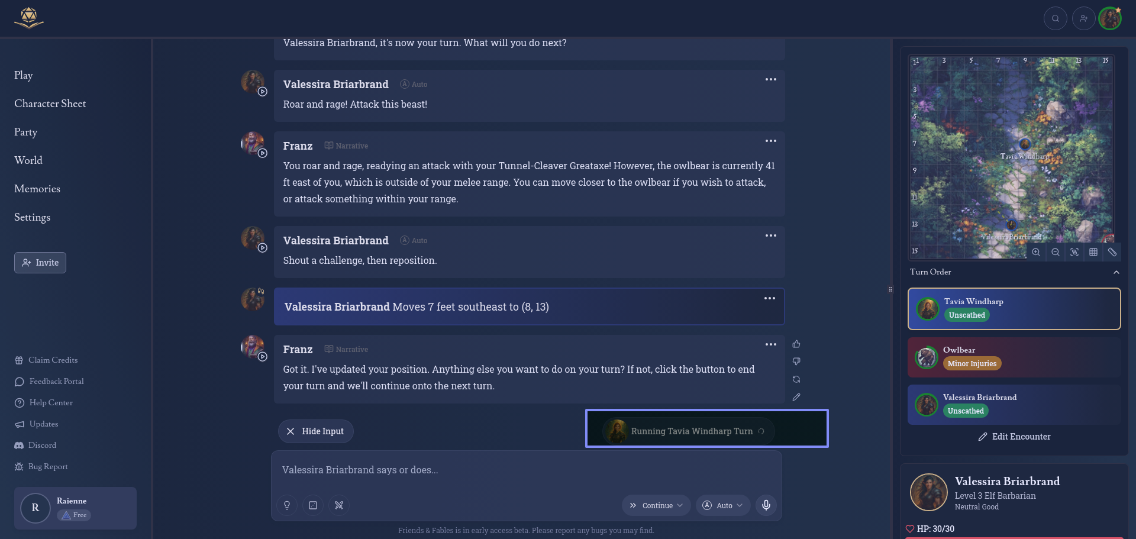Click the dice roll icon
The image size is (1136, 539).
[x=313, y=505]
